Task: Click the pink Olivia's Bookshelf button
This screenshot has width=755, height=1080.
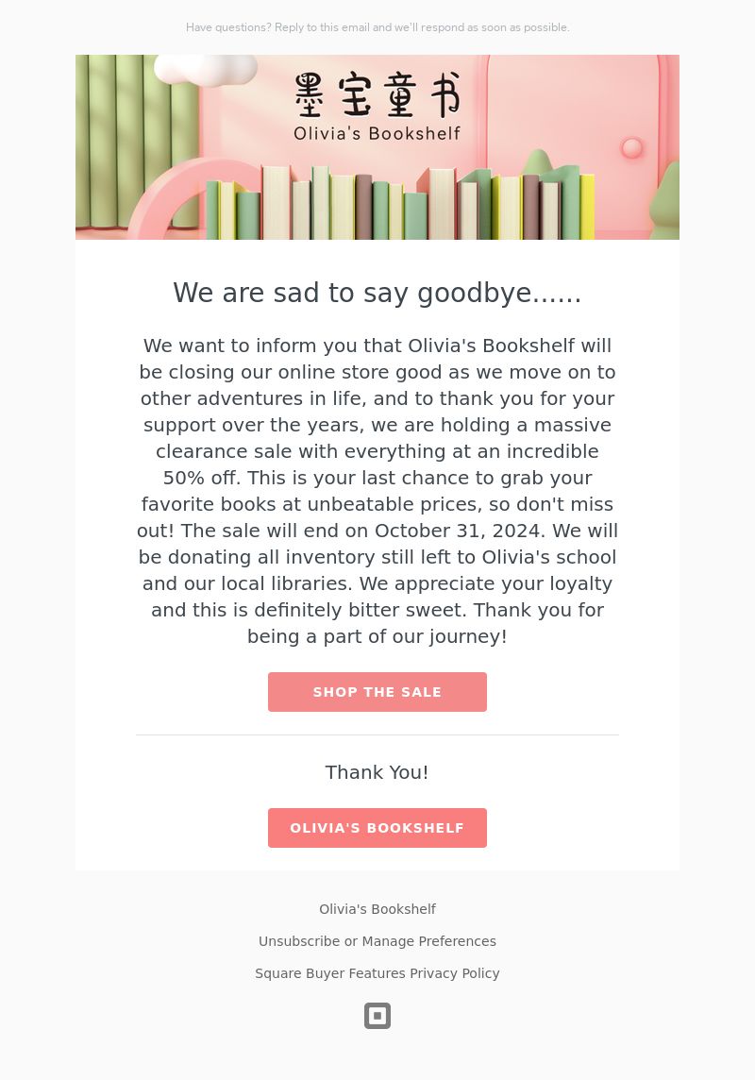Action: pos(377,828)
